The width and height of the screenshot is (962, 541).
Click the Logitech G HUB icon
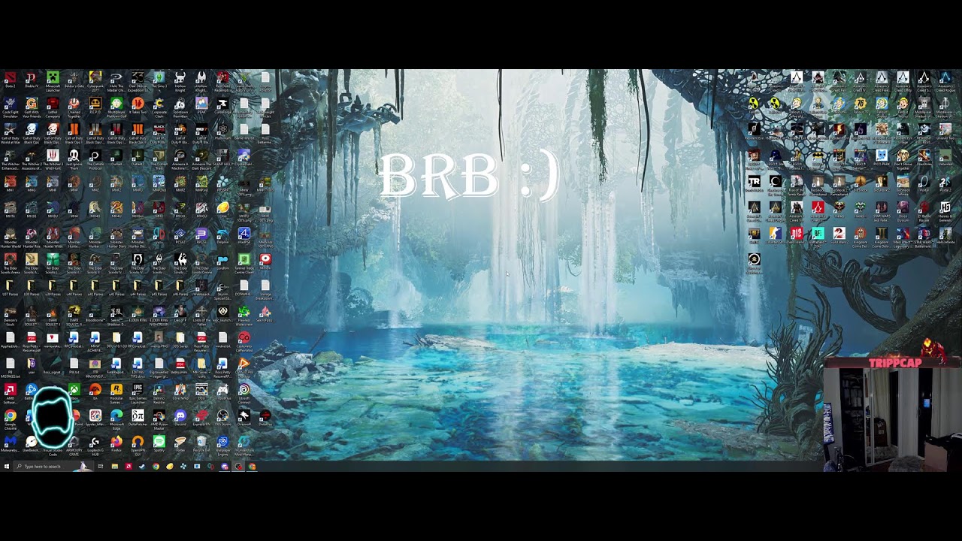[x=95, y=444]
